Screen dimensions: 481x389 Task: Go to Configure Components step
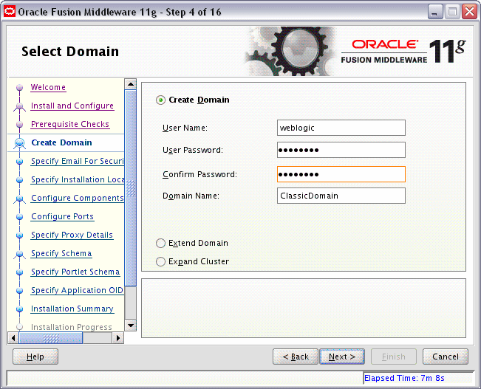coord(78,198)
